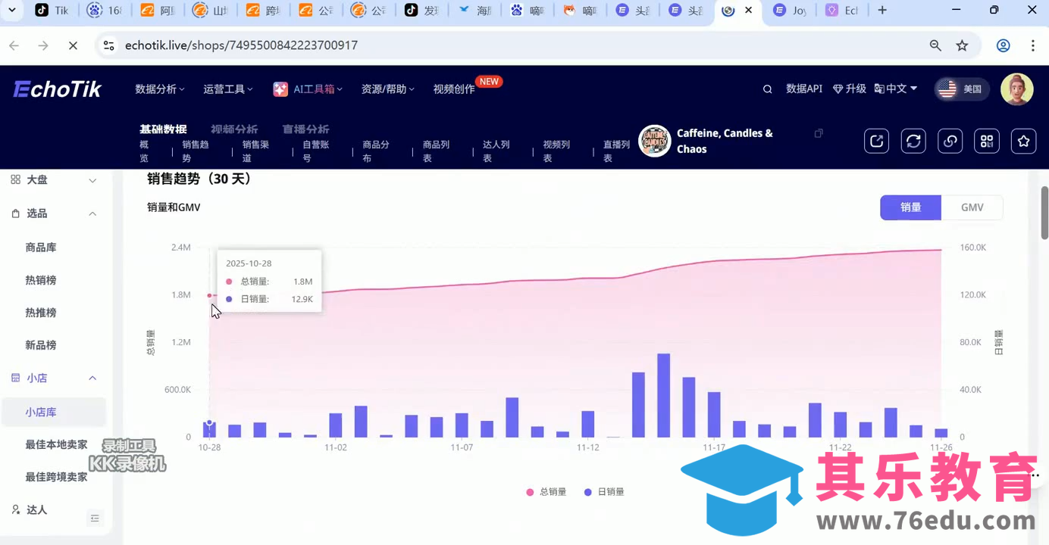Switch the chart to GMV view

point(972,207)
